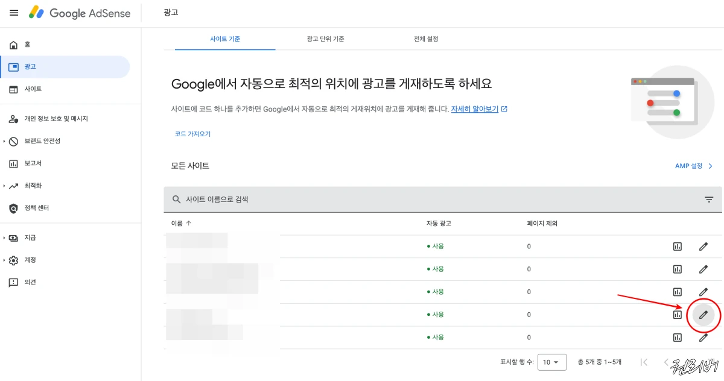Open the 표시할 행 수 rows-per-page dropdown
The image size is (724, 381).
552,362
